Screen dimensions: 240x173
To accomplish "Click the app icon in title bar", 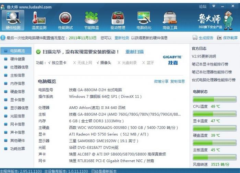I will click(3, 7).
